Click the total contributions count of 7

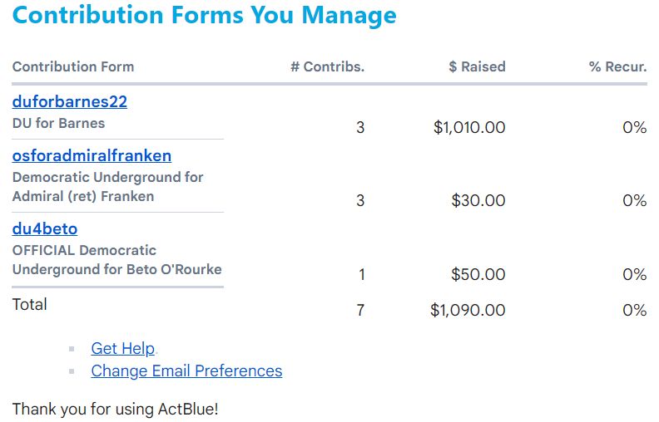(x=360, y=310)
